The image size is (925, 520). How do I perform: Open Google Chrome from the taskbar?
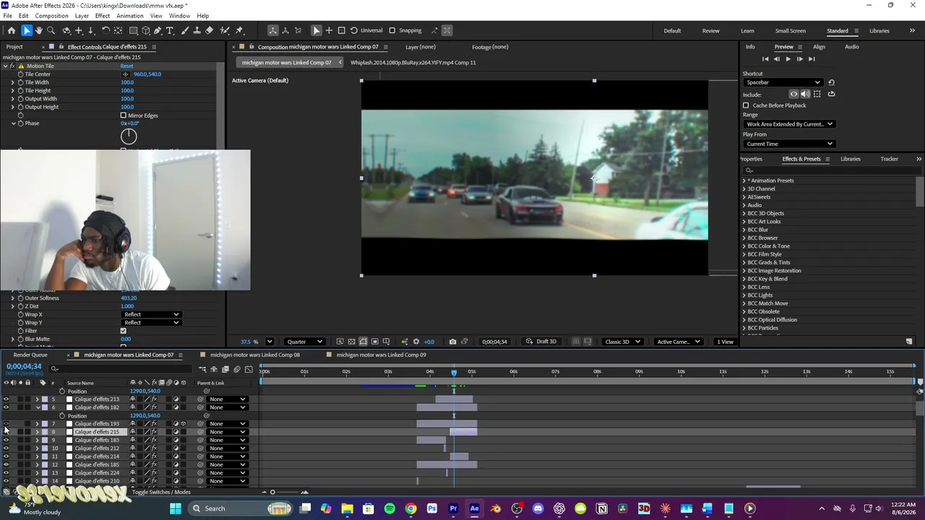[x=410, y=508]
